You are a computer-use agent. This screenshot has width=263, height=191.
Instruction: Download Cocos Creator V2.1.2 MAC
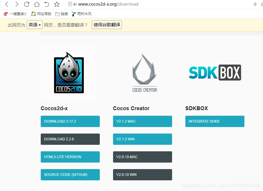pos(143,121)
